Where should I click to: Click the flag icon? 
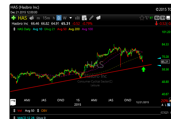pyautogui.click(x=147, y=18)
